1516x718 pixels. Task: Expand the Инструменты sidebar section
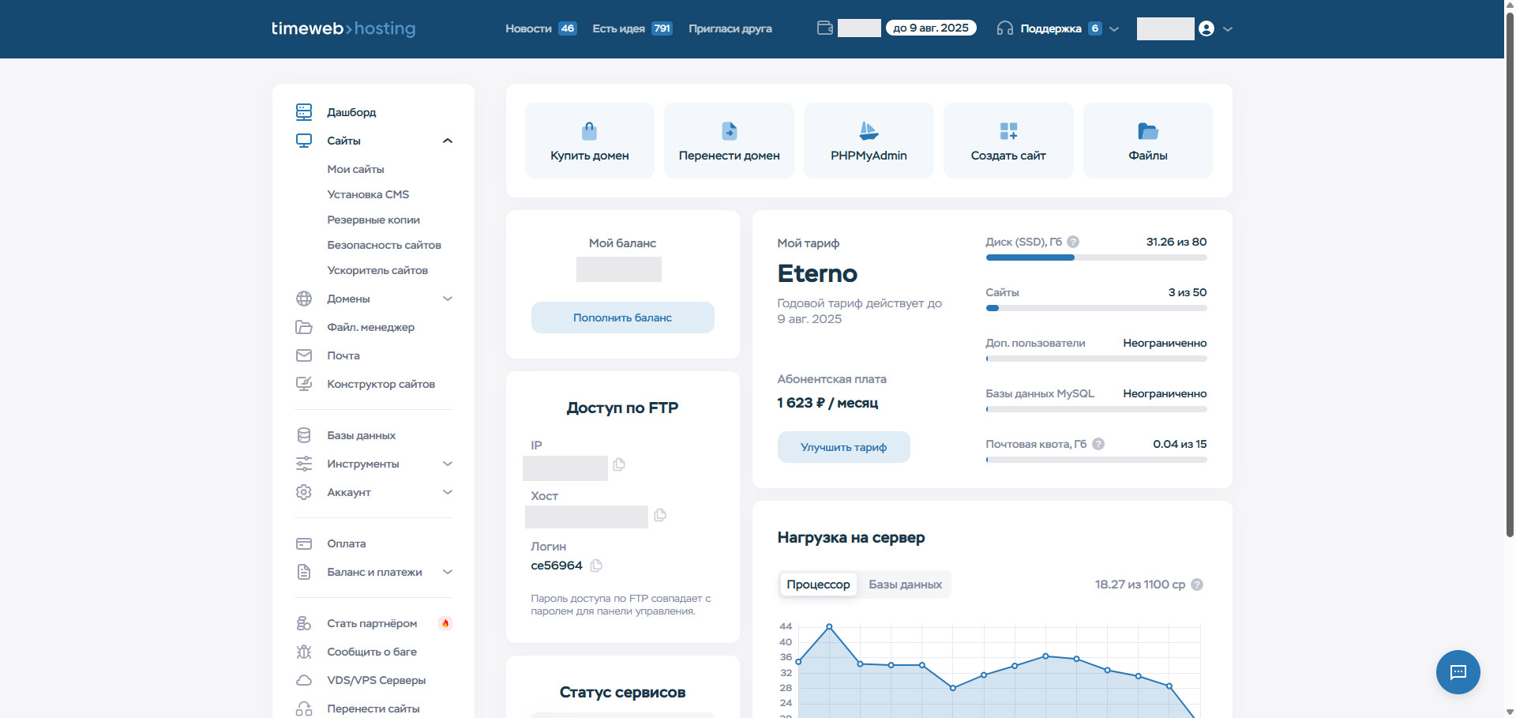tap(448, 464)
